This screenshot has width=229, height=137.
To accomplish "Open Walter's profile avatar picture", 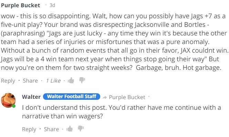I will coord(8,100).
